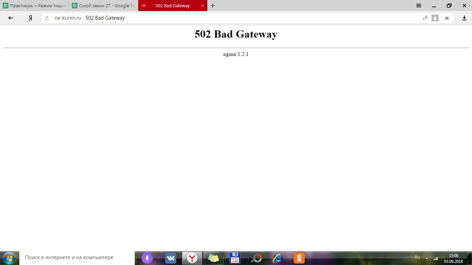
Task: Minimize the browser window
Action: pos(434,6)
